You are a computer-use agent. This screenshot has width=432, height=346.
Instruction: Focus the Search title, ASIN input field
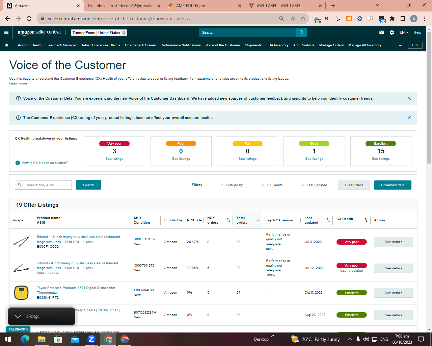coord(48,185)
